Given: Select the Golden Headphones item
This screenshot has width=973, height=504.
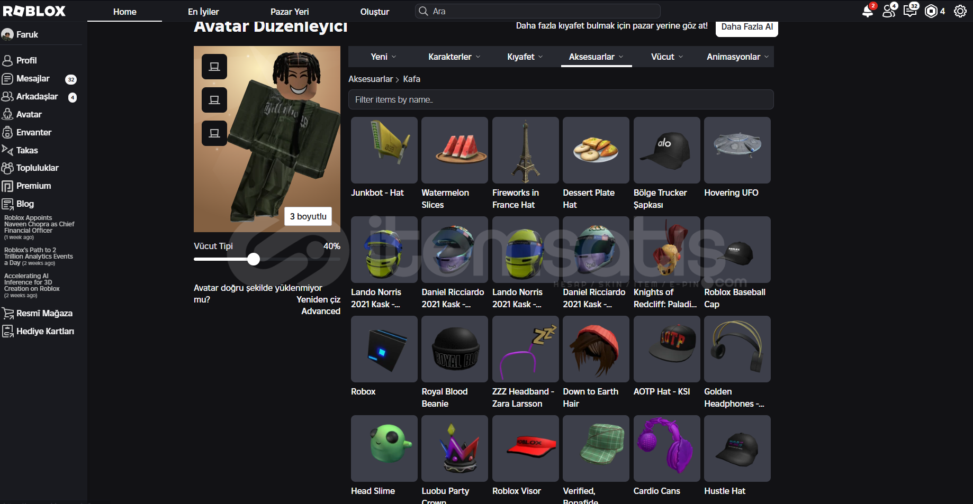Looking at the screenshot, I should [737, 349].
